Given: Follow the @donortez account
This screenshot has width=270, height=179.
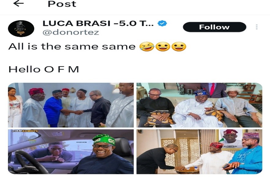Looking at the screenshot, I should pos(214,27).
